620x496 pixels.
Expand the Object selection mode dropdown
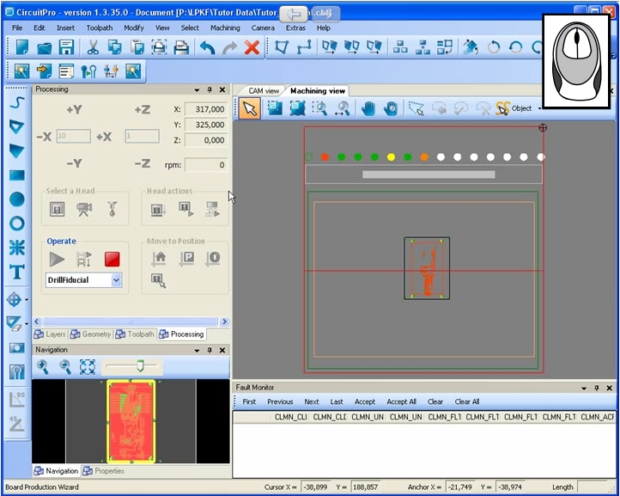pos(539,109)
